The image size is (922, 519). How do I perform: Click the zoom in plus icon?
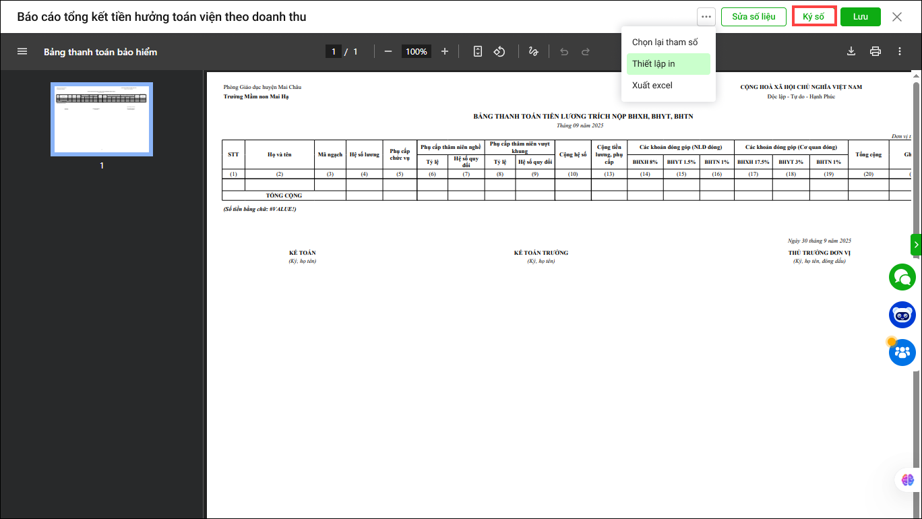tap(445, 51)
